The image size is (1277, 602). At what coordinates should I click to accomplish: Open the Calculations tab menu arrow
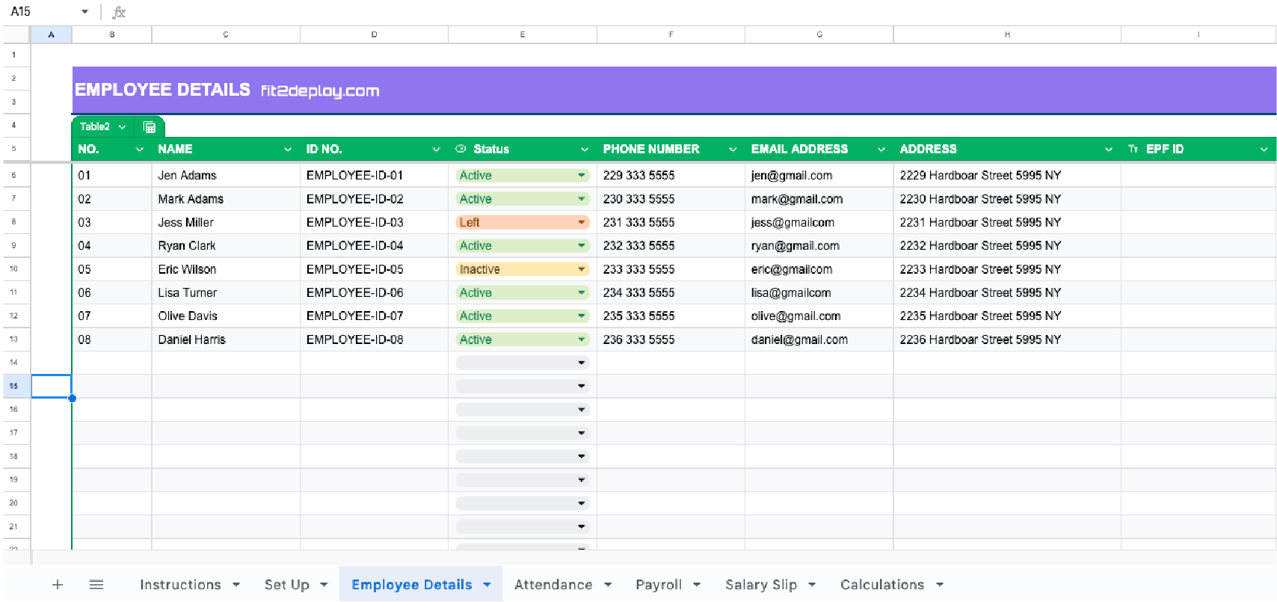tap(940, 585)
